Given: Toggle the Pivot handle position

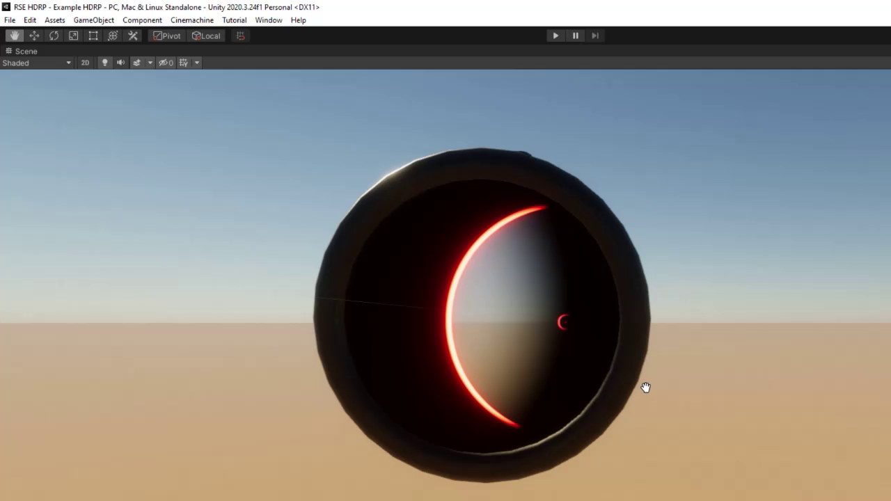Looking at the screenshot, I should (167, 35).
